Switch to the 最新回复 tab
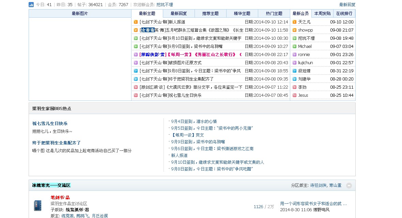 point(179,14)
